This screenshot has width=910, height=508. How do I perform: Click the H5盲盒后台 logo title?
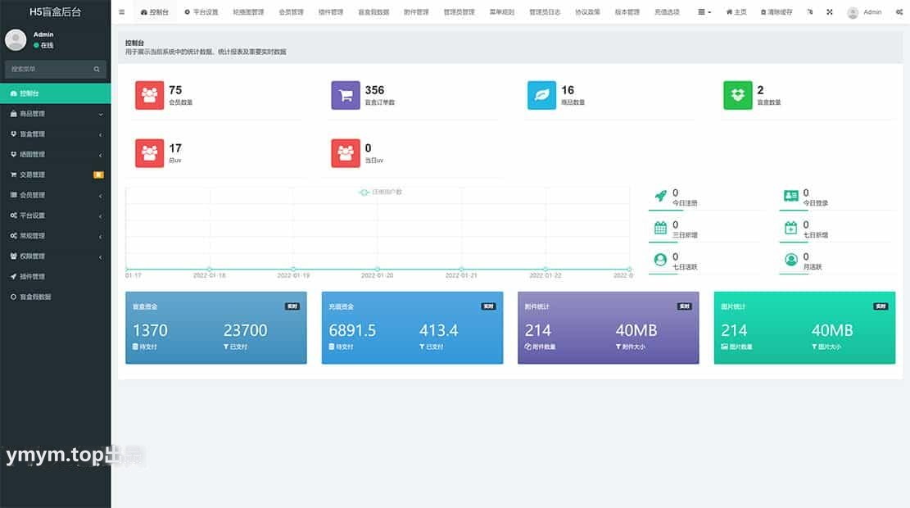[x=55, y=11]
